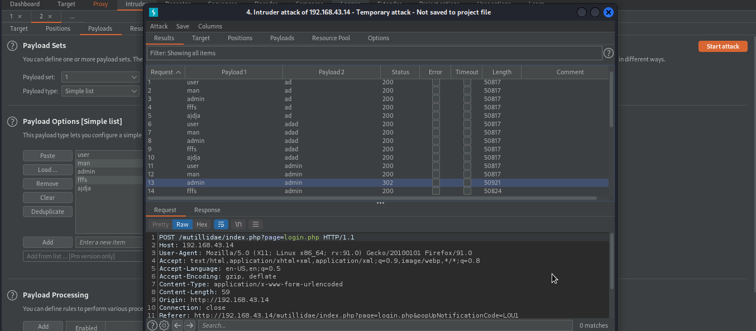Toggle show non-printable characters \n icon

pyautogui.click(x=238, y=224)
